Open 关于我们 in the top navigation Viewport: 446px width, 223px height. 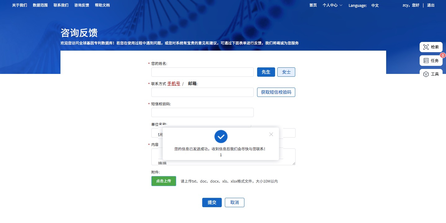coord(20,5)
